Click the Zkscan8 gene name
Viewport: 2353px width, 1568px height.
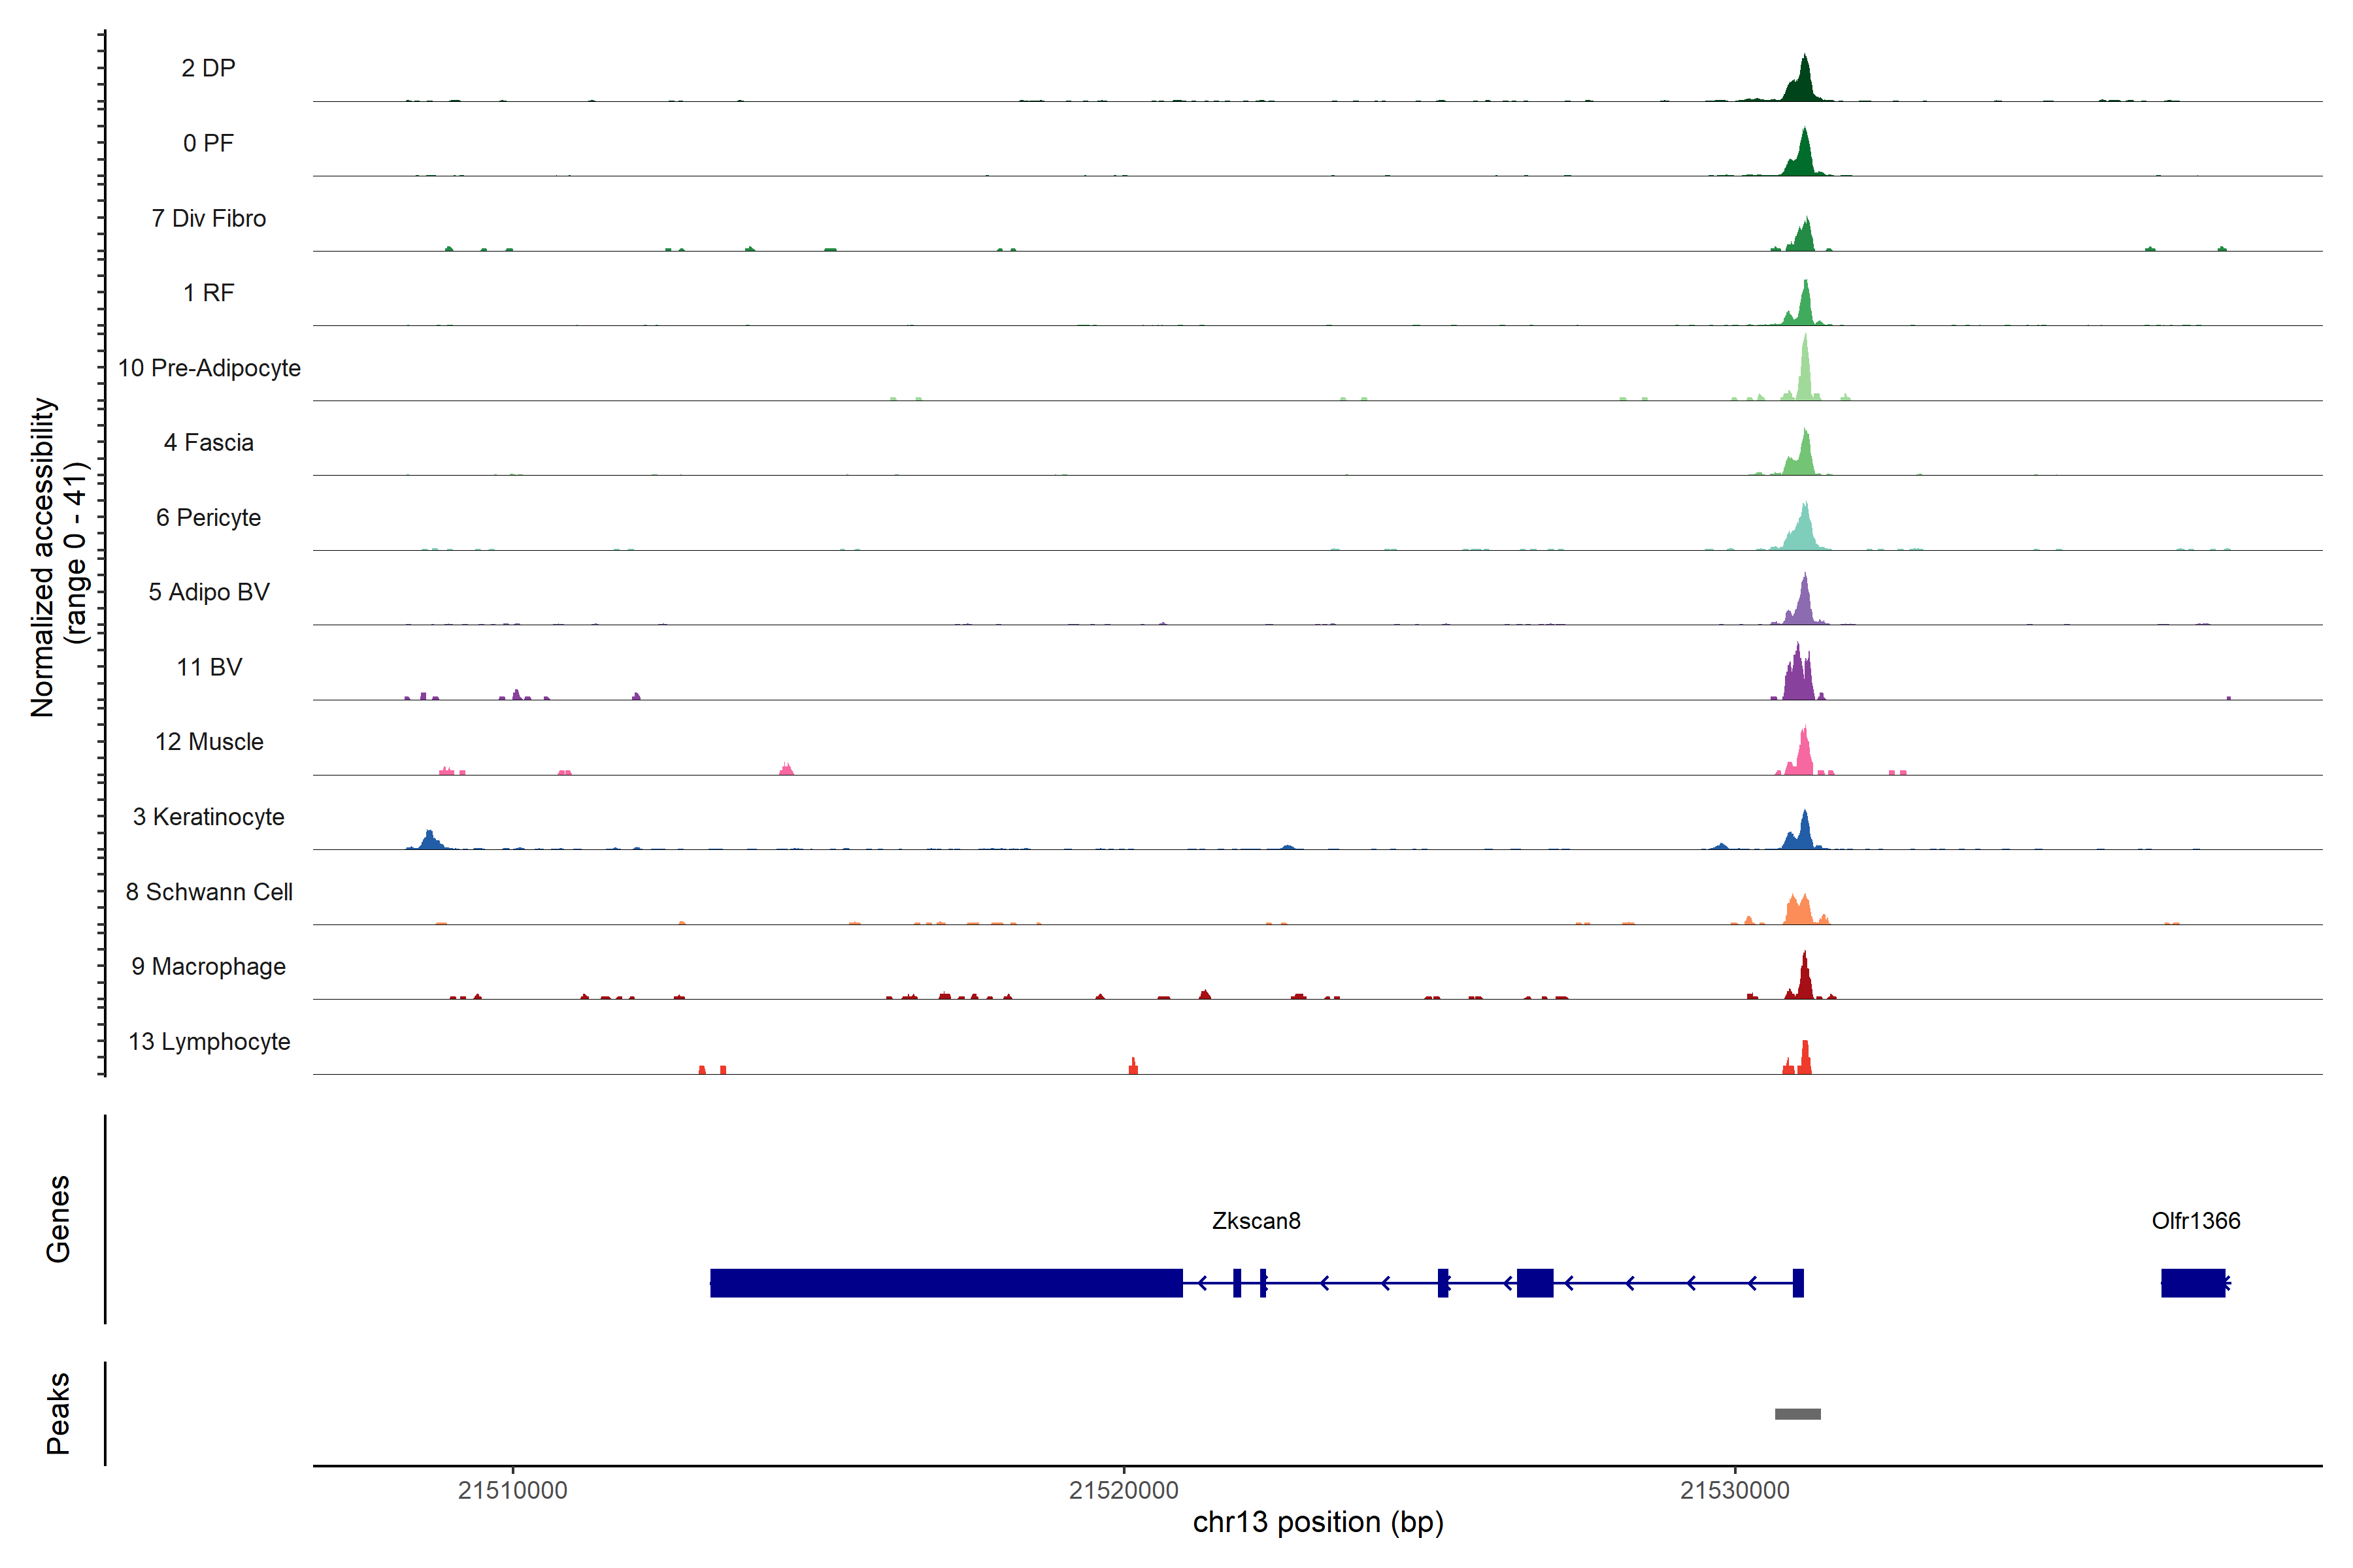coord(1256,1220)
